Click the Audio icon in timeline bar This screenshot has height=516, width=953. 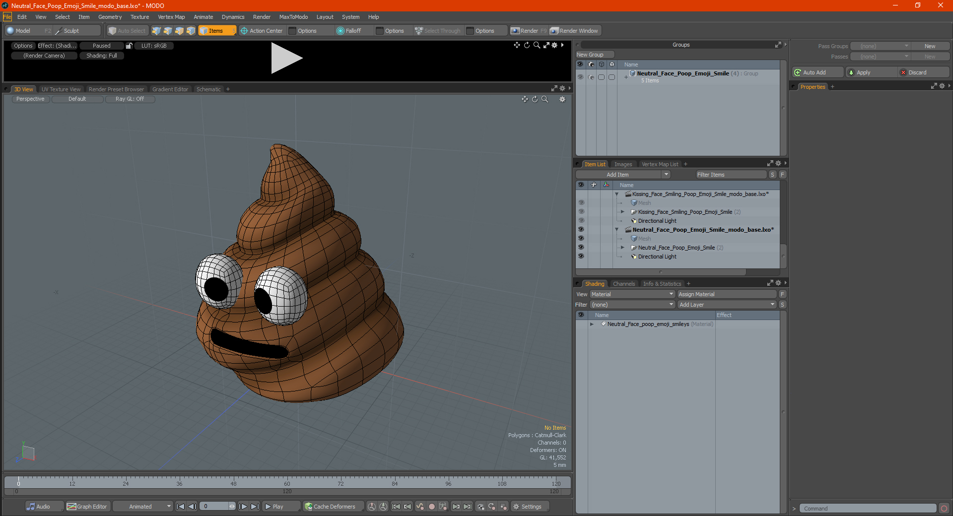tap(31, 507)
